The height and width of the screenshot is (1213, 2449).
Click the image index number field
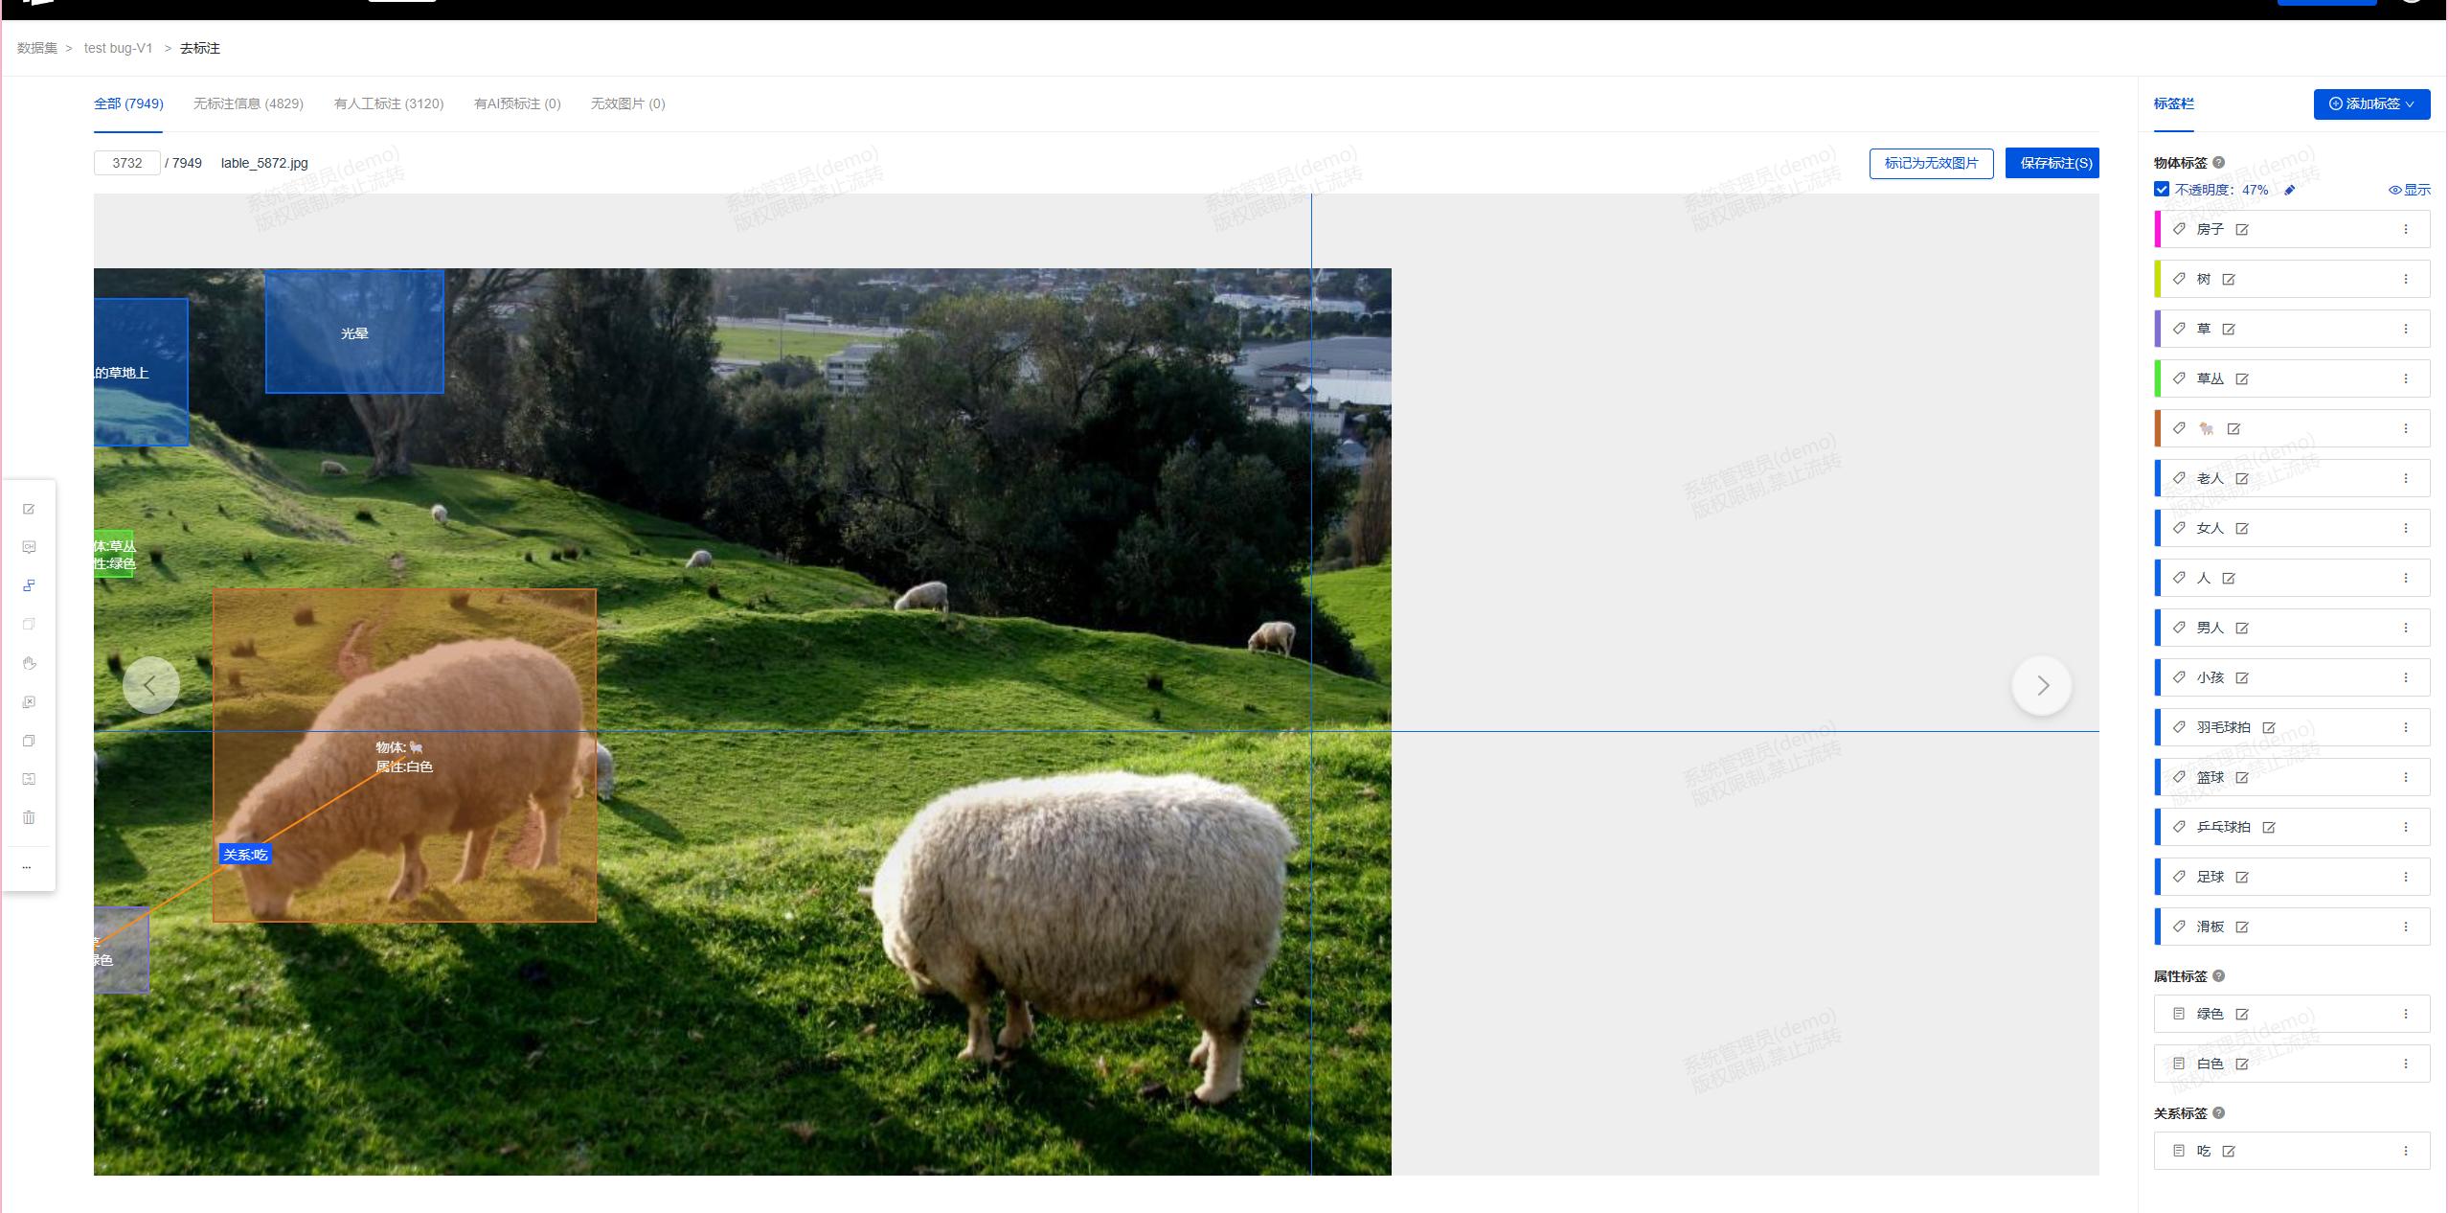pos(127,163)
